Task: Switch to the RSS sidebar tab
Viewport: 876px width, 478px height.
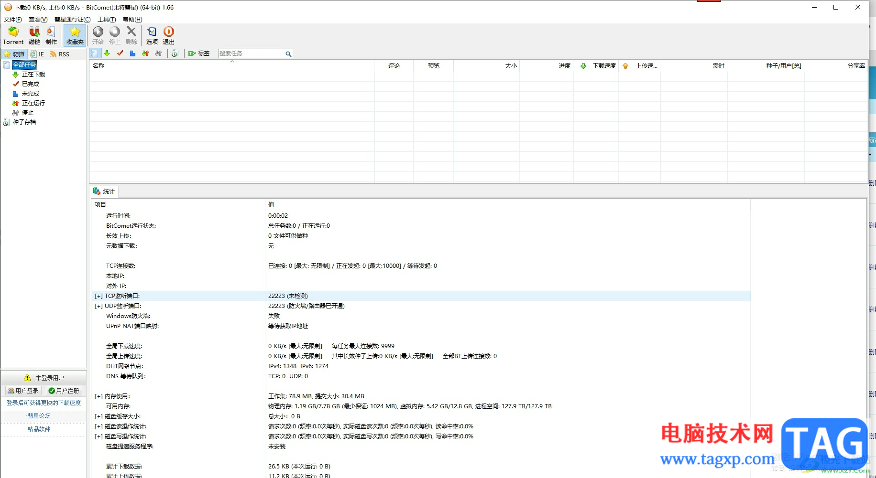Action: (x=60, y=54)
